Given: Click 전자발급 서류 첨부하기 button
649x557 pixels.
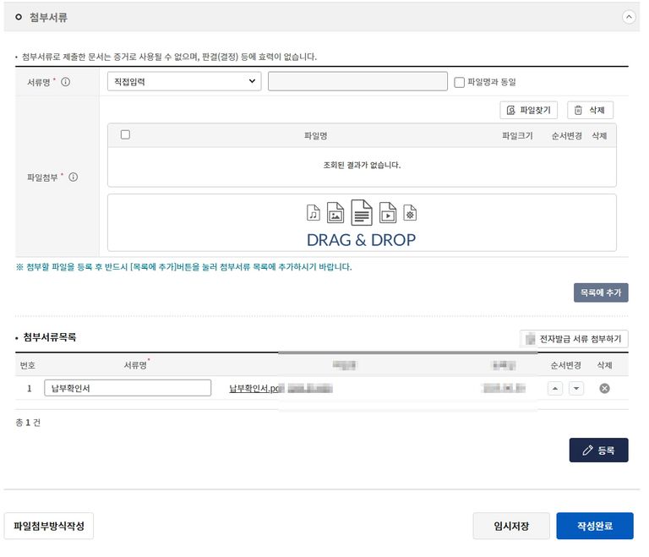Looking at the screenshot, I should [x=574, y=339].
